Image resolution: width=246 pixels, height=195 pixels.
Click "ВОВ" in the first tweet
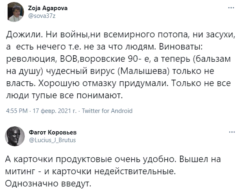point(68,60)
